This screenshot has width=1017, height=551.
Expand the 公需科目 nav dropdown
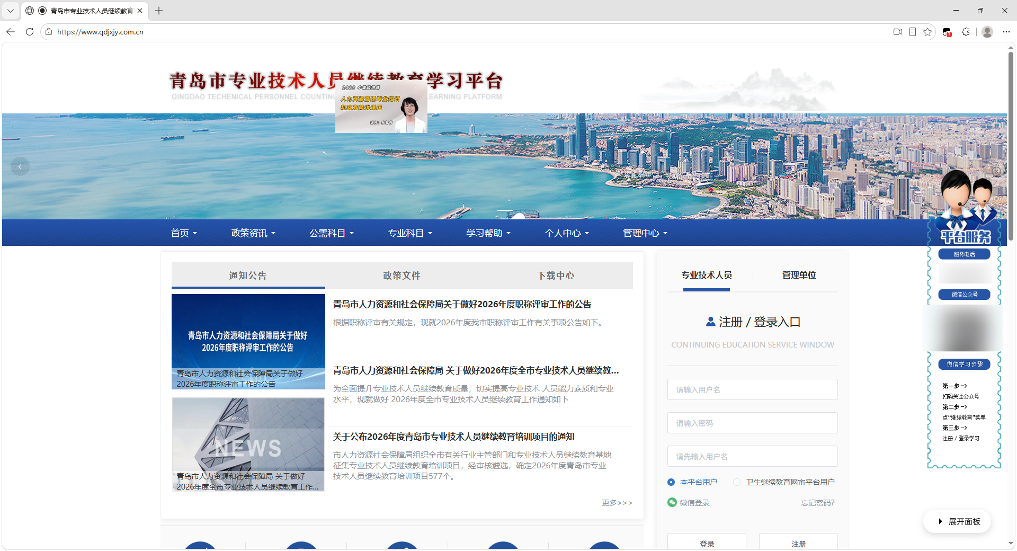pos(332,233)
